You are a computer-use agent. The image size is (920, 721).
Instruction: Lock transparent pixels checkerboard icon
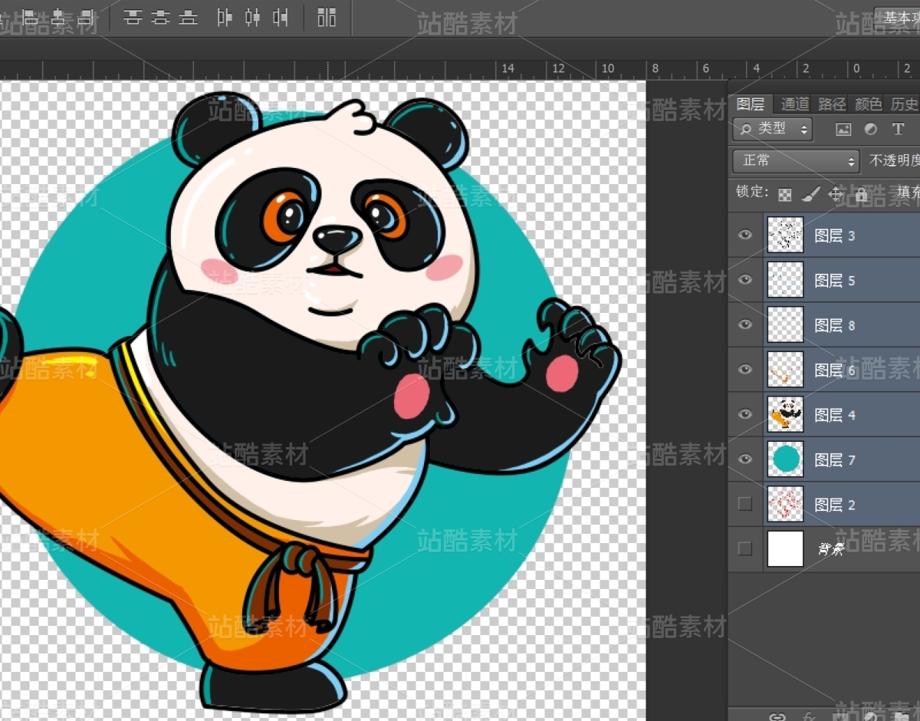784,195
